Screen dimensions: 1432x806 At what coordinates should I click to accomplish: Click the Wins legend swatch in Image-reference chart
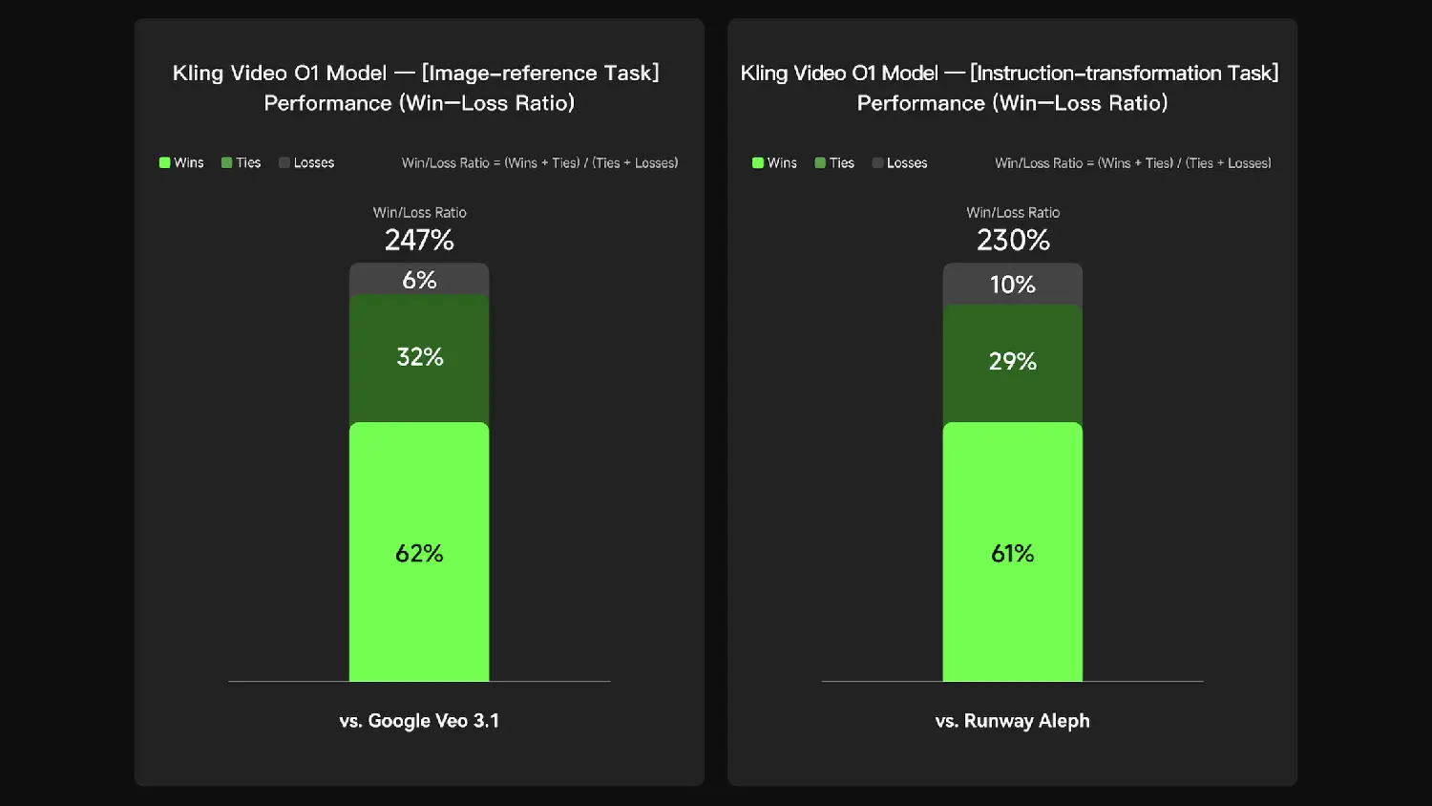(164, 163)
